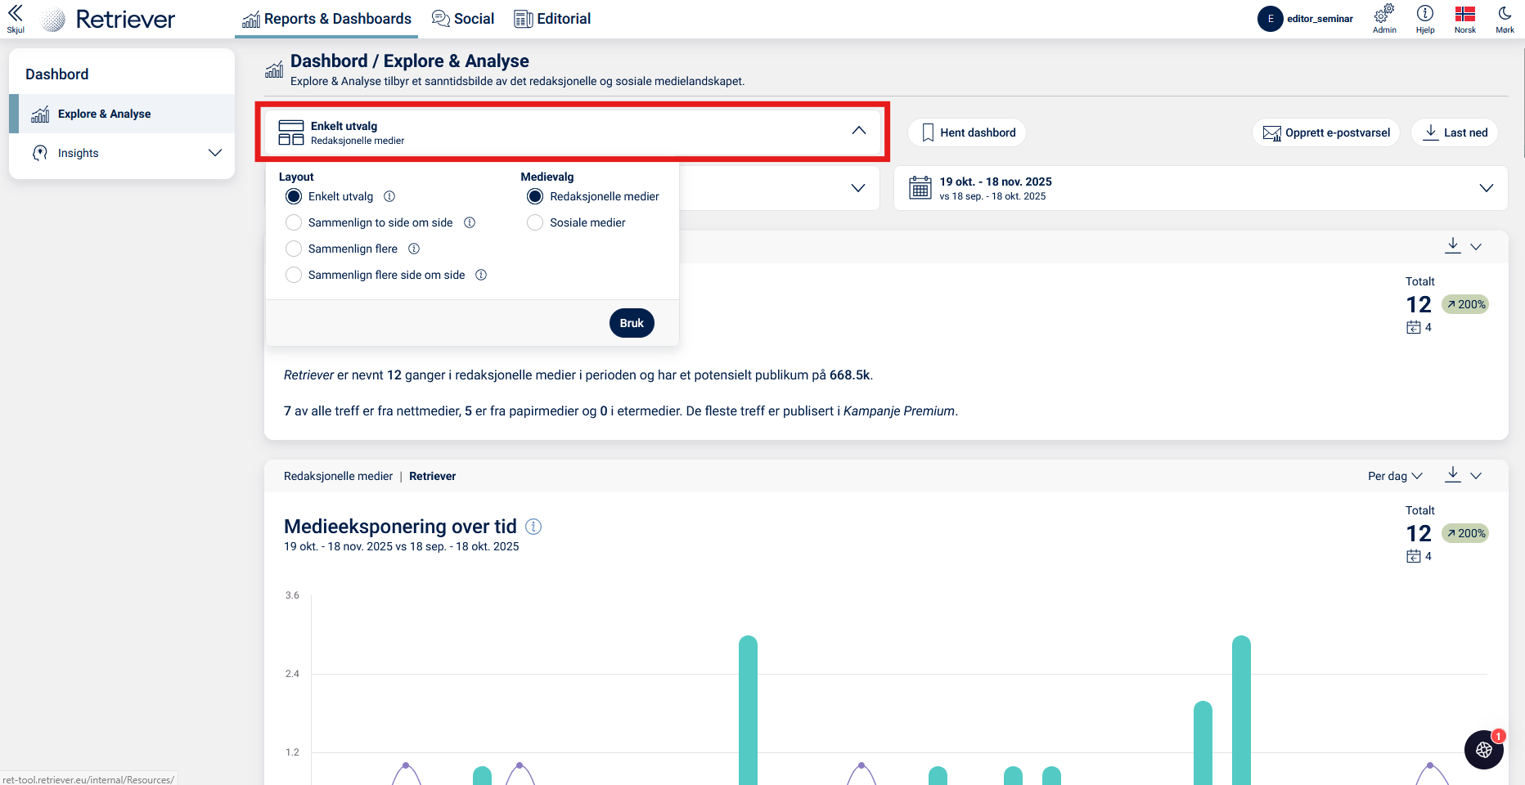Click the Norsk language flag icon
This screenshot has width=1525, height=785.
1464,14
